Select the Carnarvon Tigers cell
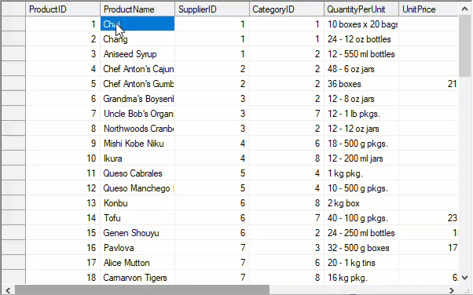 (x=137, y=277)
